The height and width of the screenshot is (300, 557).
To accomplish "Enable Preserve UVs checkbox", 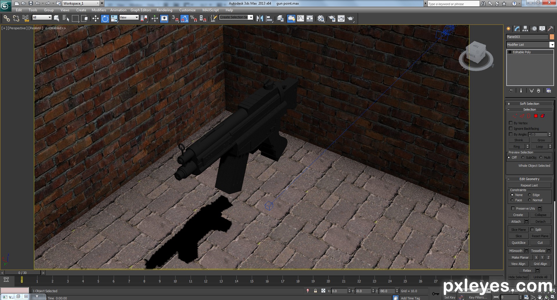I will (513, 208).
